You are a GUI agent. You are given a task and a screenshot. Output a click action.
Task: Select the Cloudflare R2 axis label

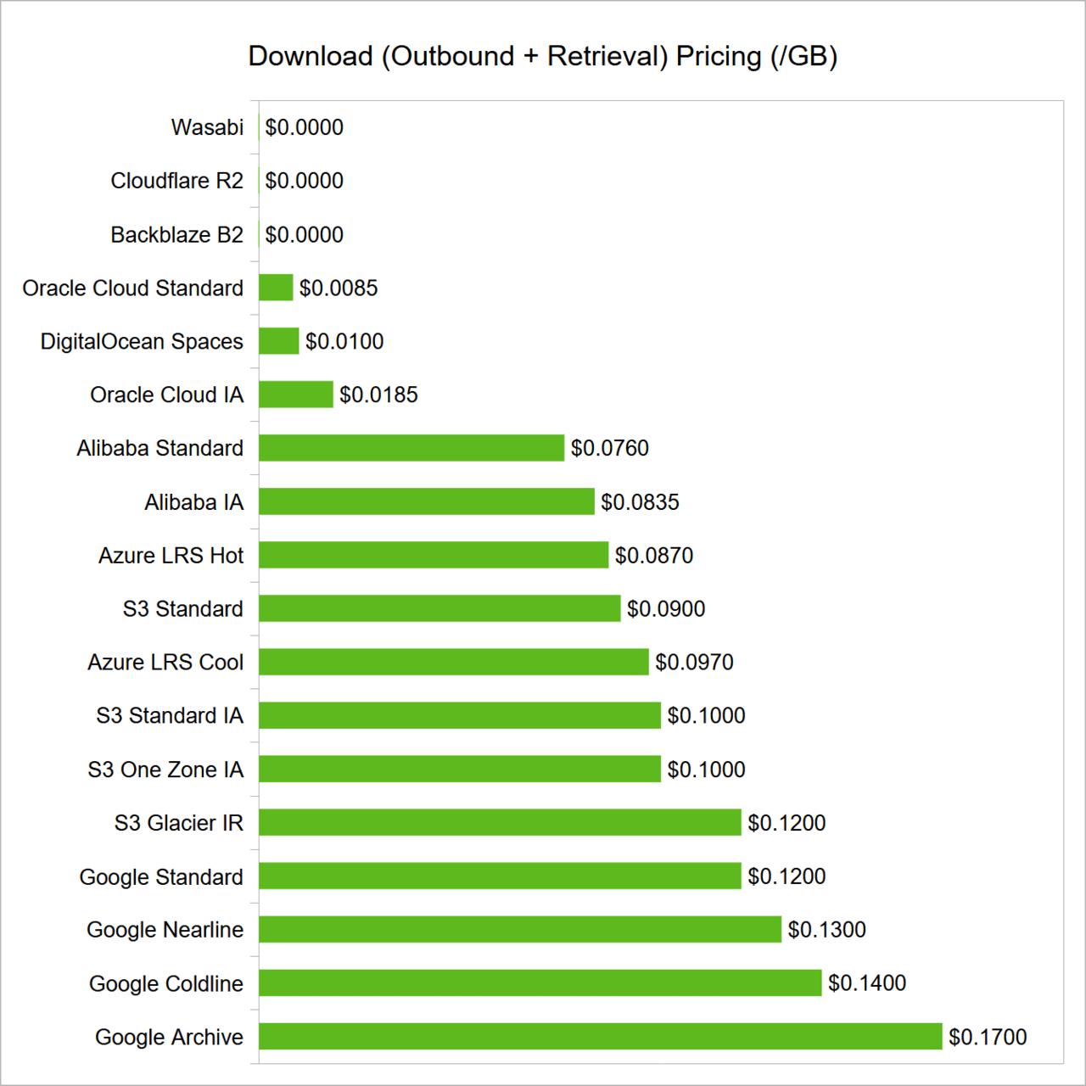(x=176, y=181)
